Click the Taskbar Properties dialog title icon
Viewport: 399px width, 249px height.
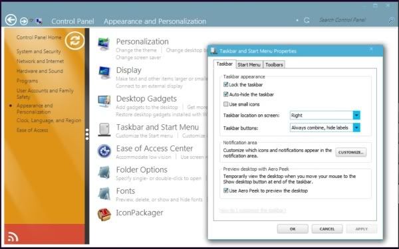point(213,51)
